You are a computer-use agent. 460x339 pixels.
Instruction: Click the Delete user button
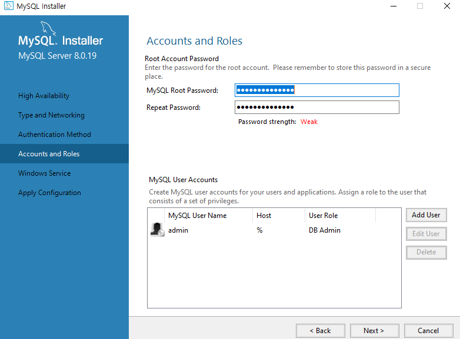[x=426, y=252]
